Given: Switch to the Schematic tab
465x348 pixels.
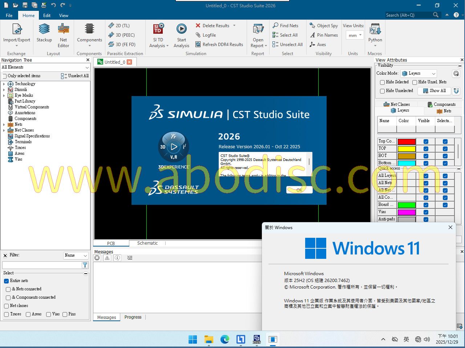Looking at the screenshot, I should (147, 243).
